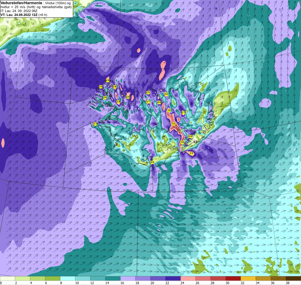Click the dark red 30–32 m/s legend swatch

pos(233,278)
